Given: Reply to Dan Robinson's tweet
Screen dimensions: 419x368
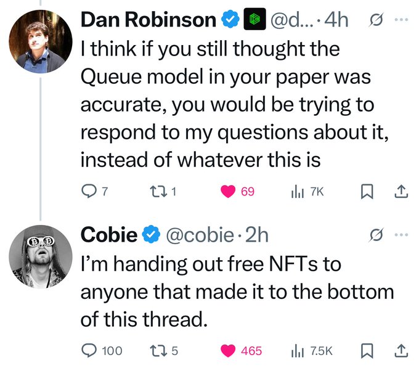Looking at the screenshot, I should click(x=89, y=192).
